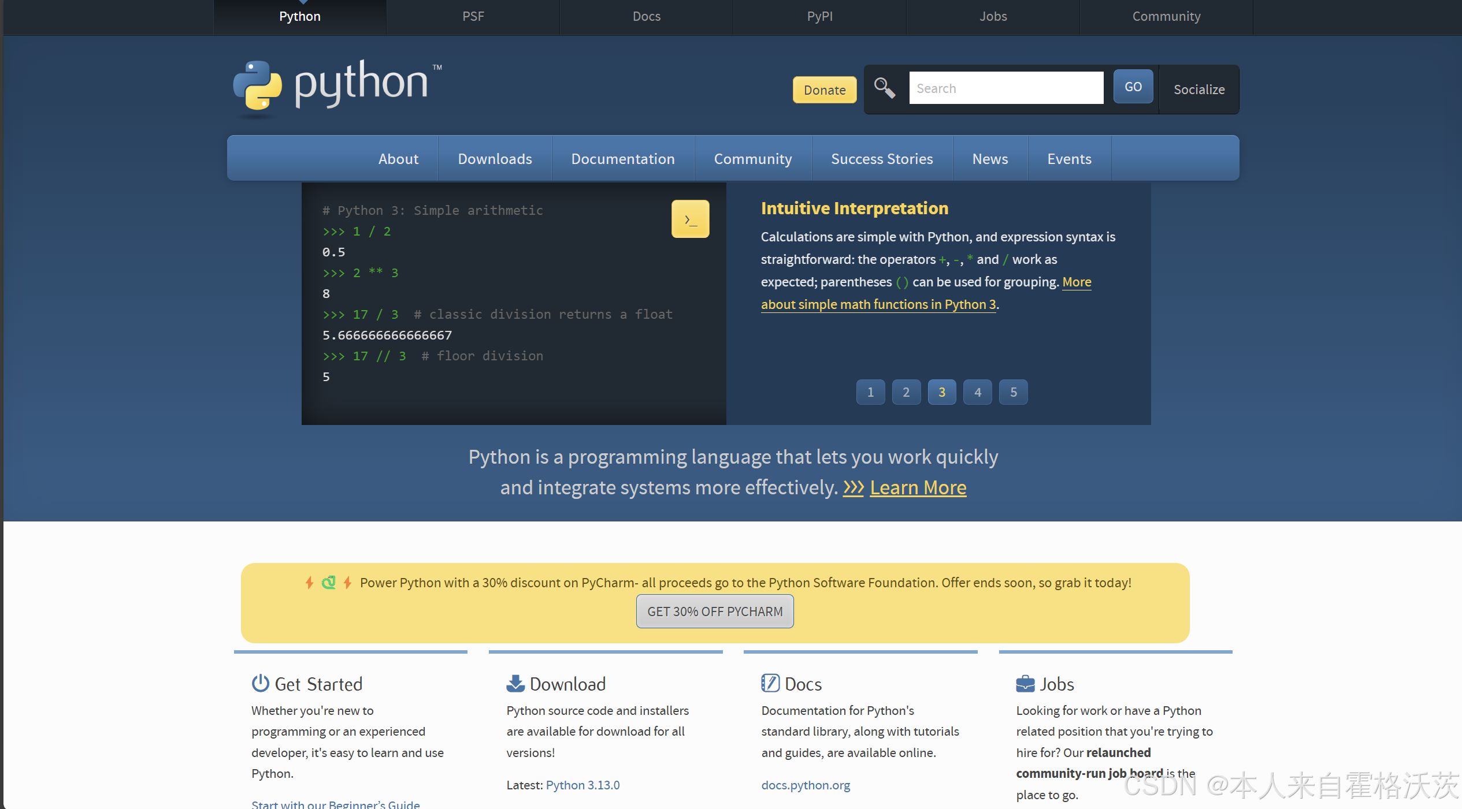Click GET 30% OFF PYCHARM button
Viewport: 1462px width, 809px height.
pos(715,611)
